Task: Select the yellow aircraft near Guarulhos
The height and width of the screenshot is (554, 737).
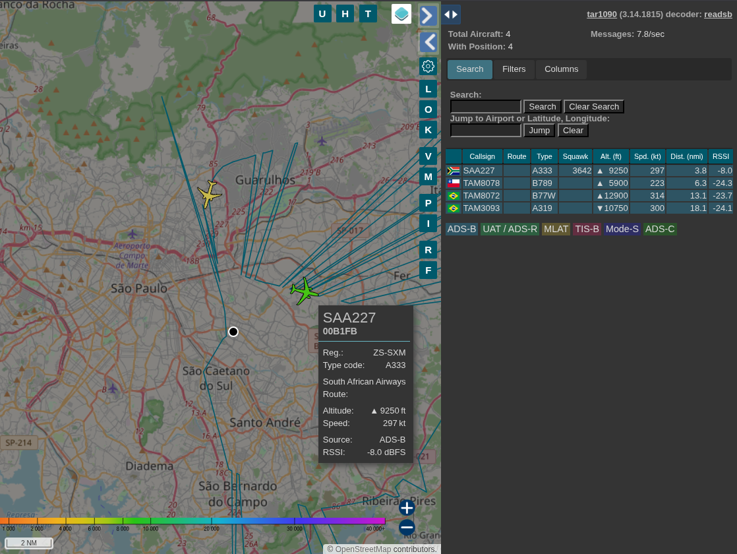Action: (x=209, y=194)
